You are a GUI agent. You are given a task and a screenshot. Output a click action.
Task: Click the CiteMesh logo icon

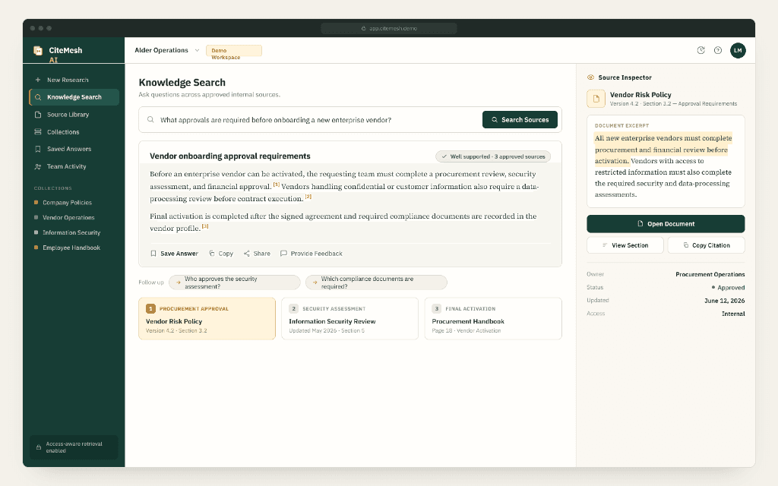[x=38, y=51]
